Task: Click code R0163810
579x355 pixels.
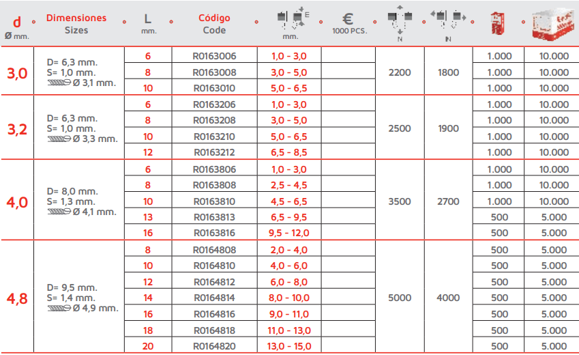Action: [214, 201]
